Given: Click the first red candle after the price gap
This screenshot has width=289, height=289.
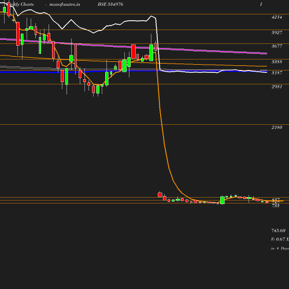Looking at the screenshot, I should click(160, 195).
